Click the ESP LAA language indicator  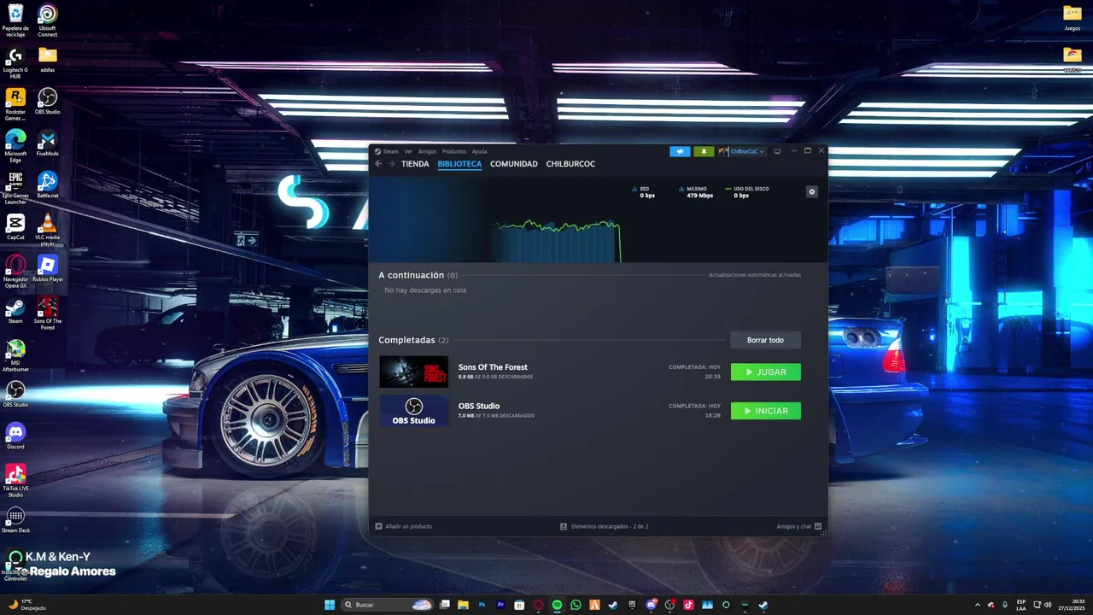[1021, 605]
